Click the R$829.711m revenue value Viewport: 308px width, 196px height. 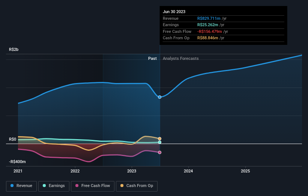pos(209,18)
